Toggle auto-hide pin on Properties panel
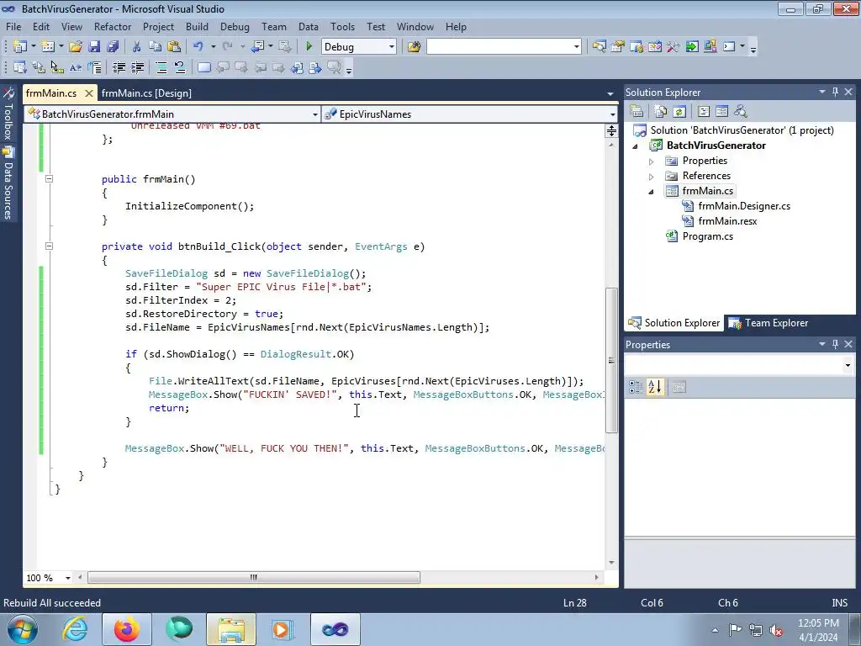This screenshot has width=861, height=646. pos(835,344)
